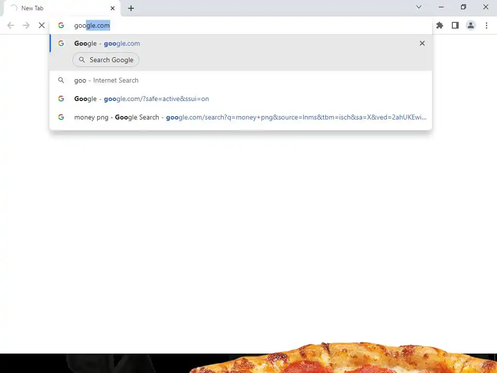The width and height of the screenshot is (497, 373).
Task: Click the Google icon in the address bar
Action: (61, 25)
